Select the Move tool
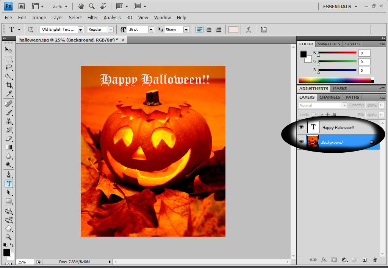The image size is (388, 268). [8, 50]
